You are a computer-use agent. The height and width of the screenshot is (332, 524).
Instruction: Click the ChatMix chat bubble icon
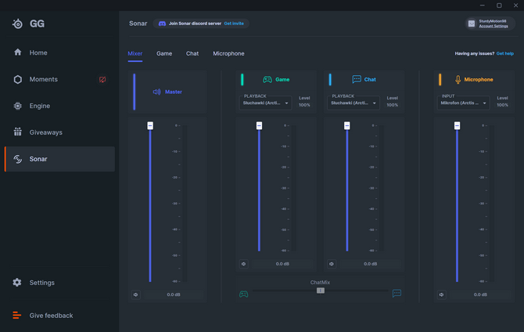pos(397,294)
